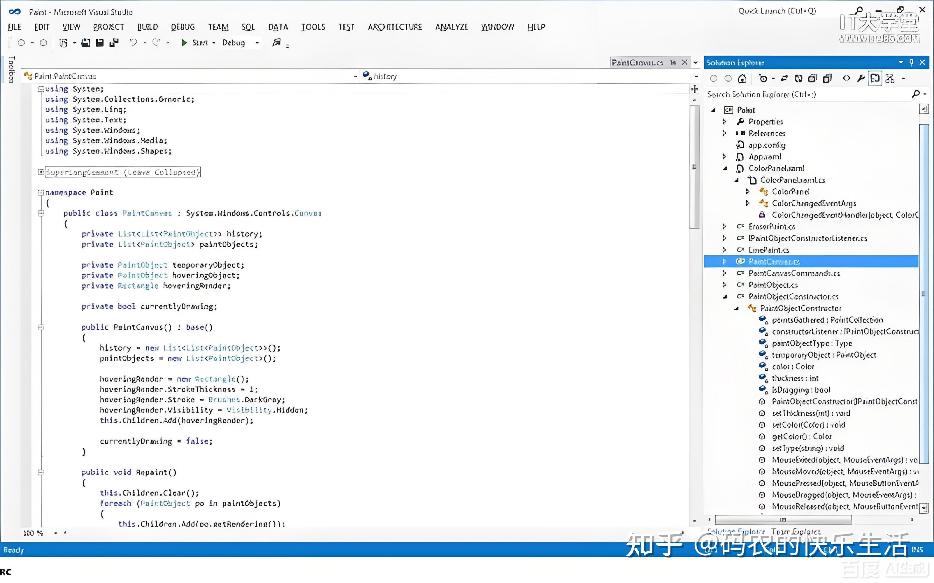Click the Undo toolbar icon
This screenshot has width=934, height=583.
pos(134,43)
